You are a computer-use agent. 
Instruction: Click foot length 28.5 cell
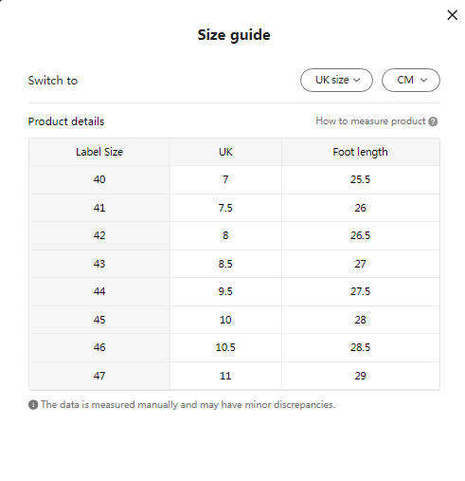click(x=360, y=347)
